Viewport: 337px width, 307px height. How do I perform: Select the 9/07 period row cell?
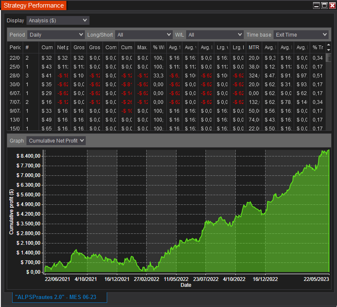pyautogui.click(x=15, y=111)
